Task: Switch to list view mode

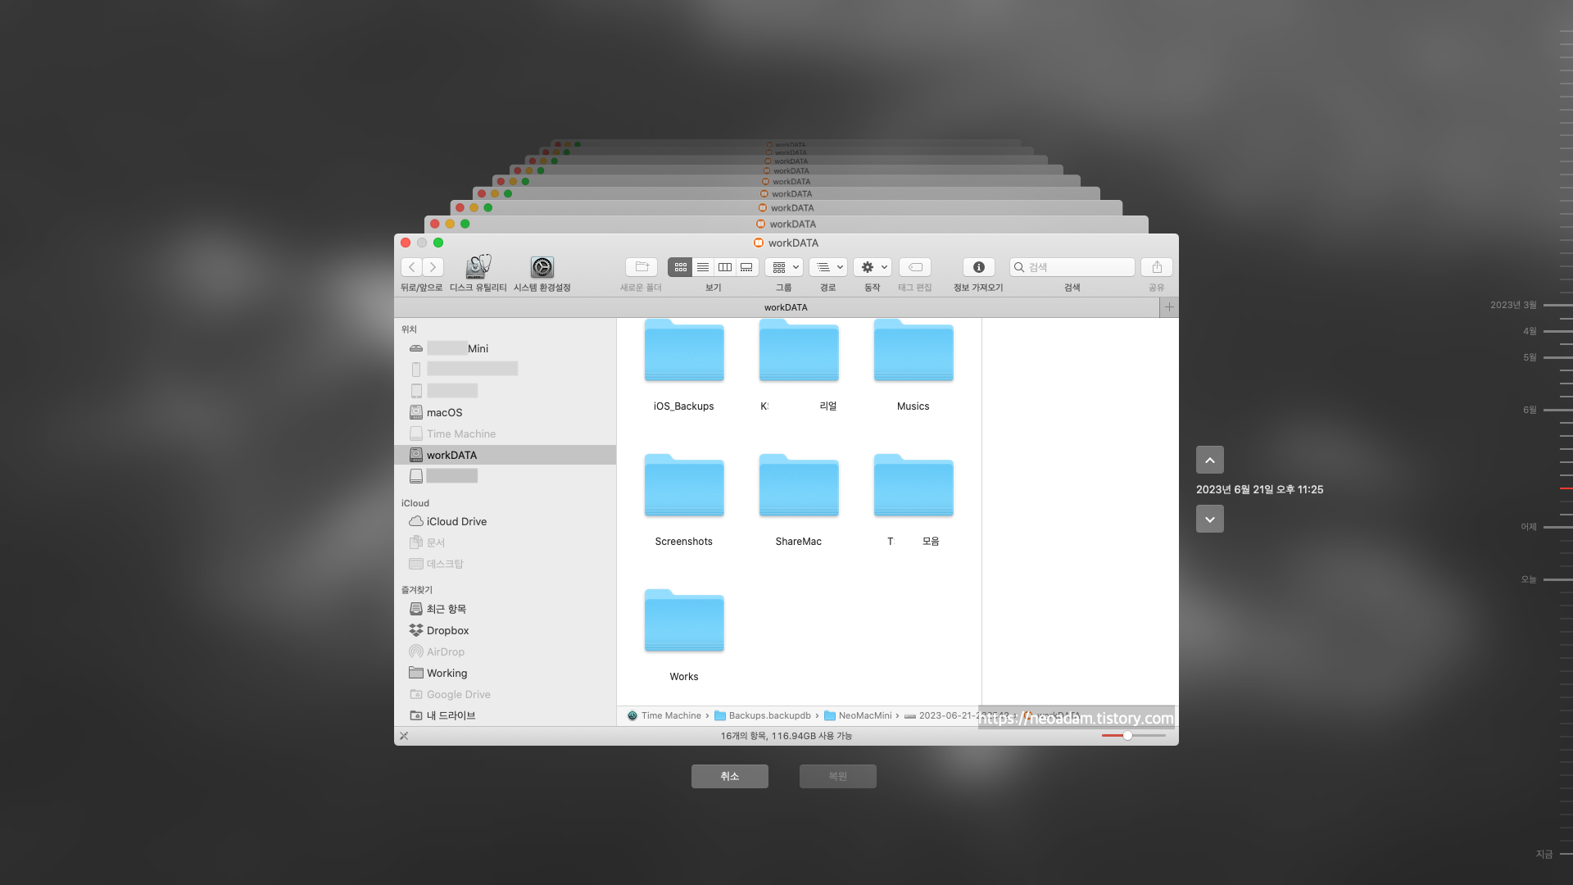Action: (x=703, y=267)
